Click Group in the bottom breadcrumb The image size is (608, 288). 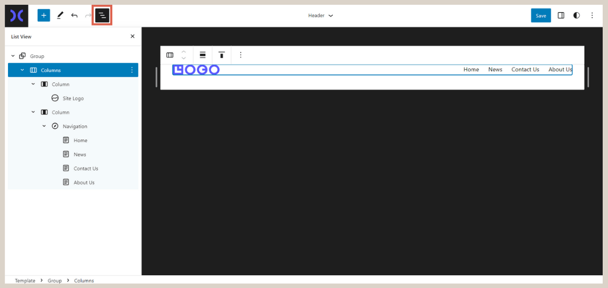[x=55, y=281]
